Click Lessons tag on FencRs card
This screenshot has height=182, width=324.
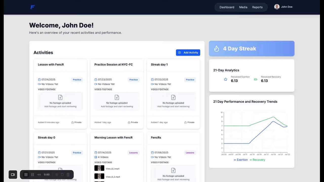pyautogui.click(x=190, y=153)
